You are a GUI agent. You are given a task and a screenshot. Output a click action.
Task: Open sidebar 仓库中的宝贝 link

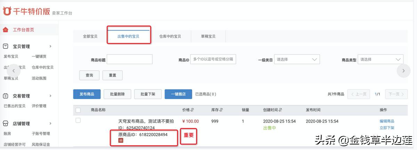(43, 68)
